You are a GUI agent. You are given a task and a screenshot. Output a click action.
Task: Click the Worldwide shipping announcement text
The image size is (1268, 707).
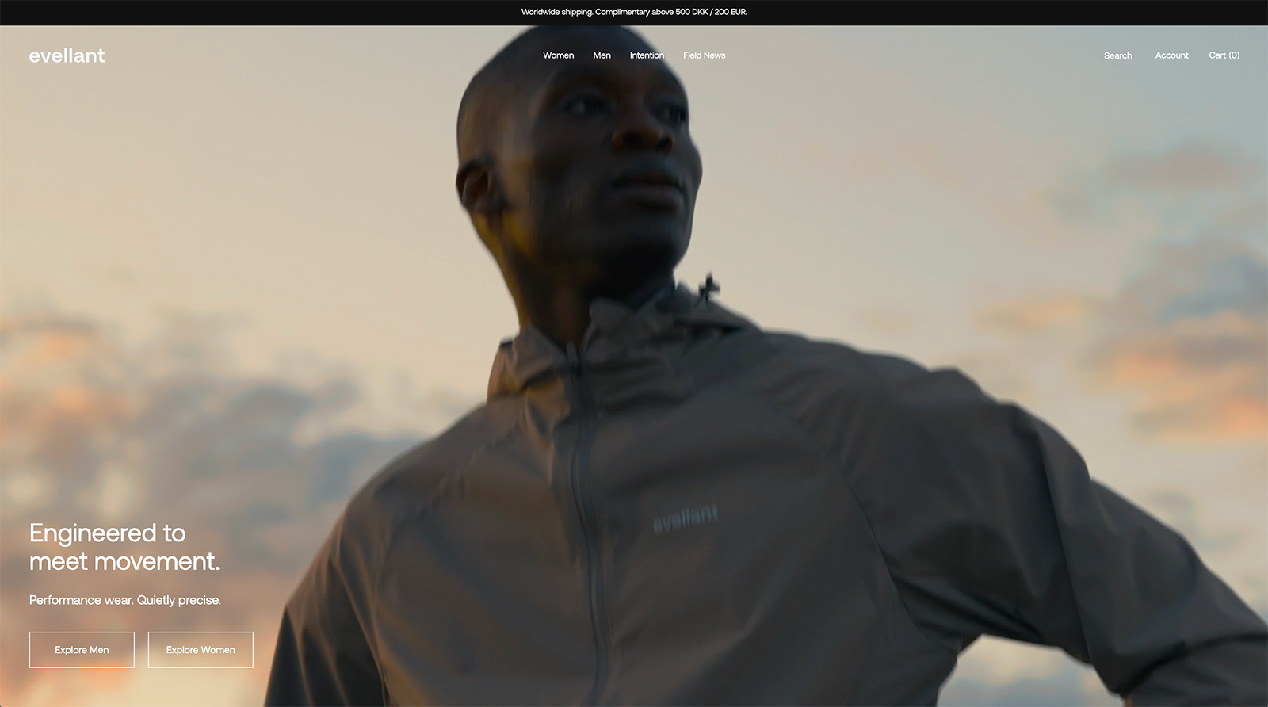634,12
